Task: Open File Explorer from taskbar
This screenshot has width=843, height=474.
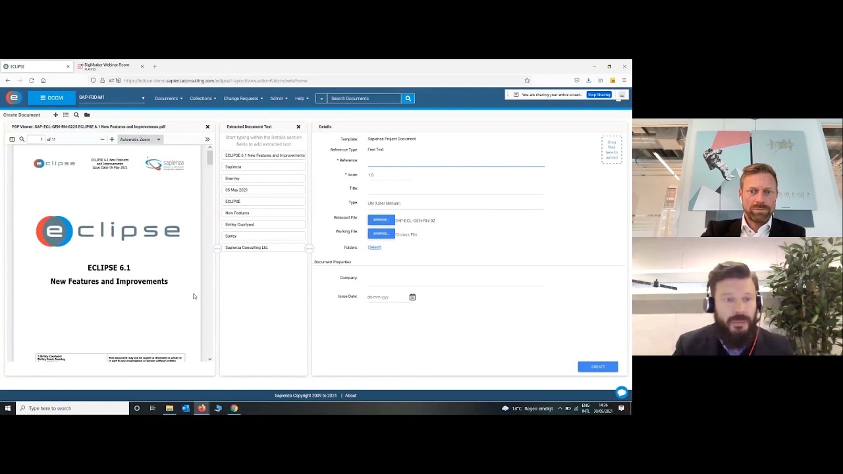Action: 169,408
